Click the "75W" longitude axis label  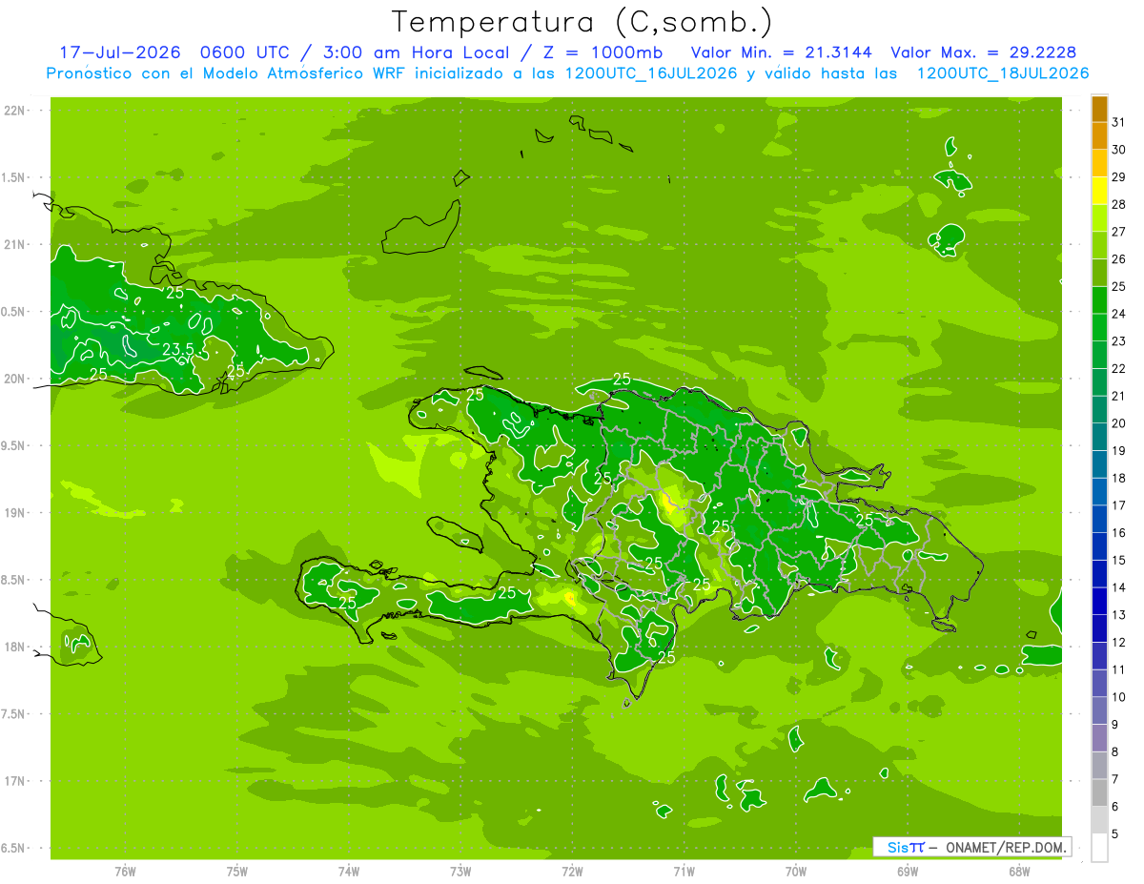237,872
